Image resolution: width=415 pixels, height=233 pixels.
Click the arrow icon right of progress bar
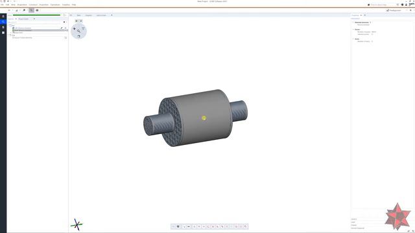pos(64,15)
